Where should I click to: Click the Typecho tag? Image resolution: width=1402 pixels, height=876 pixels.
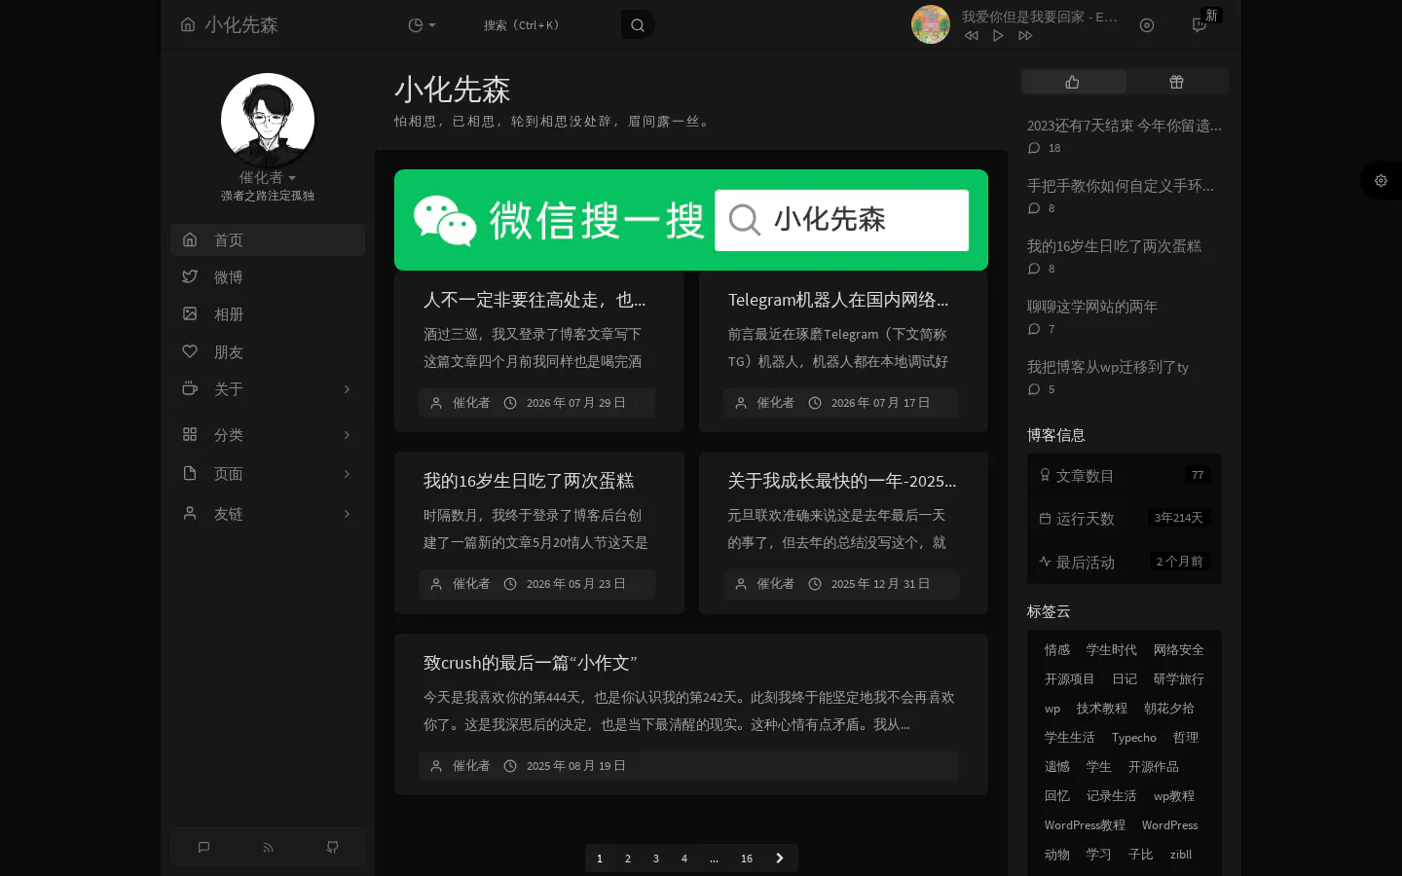pos(1134,738)
